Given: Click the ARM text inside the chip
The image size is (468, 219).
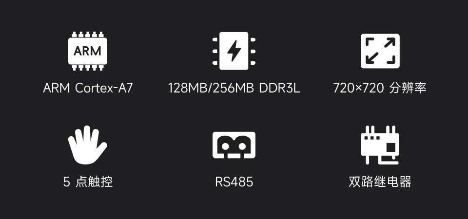Looking at the screenshot, I should pos(87,51).
